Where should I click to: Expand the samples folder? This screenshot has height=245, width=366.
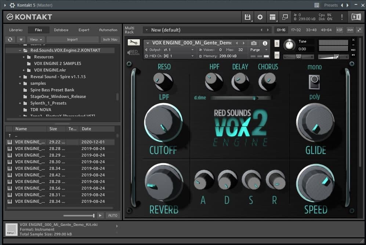click(20, 84)
